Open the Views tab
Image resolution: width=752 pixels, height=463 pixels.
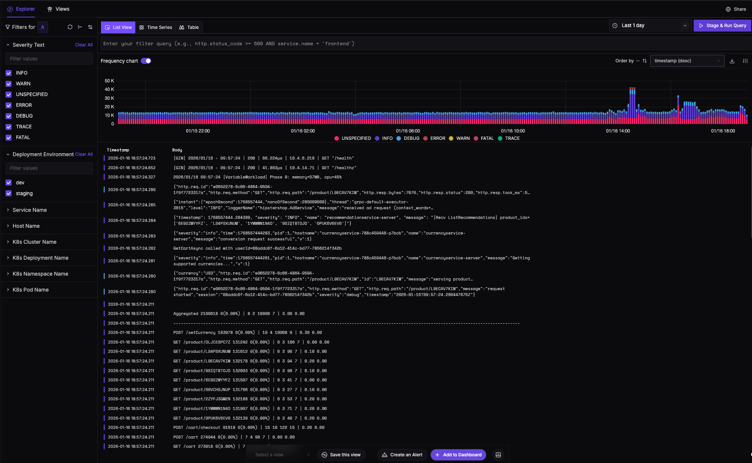point(58,9)
